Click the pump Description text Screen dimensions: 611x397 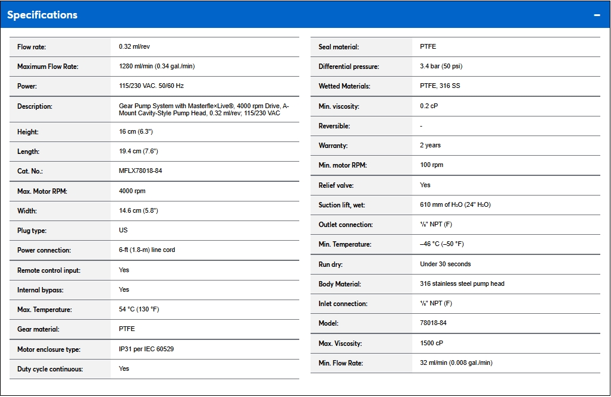[203, 109]
